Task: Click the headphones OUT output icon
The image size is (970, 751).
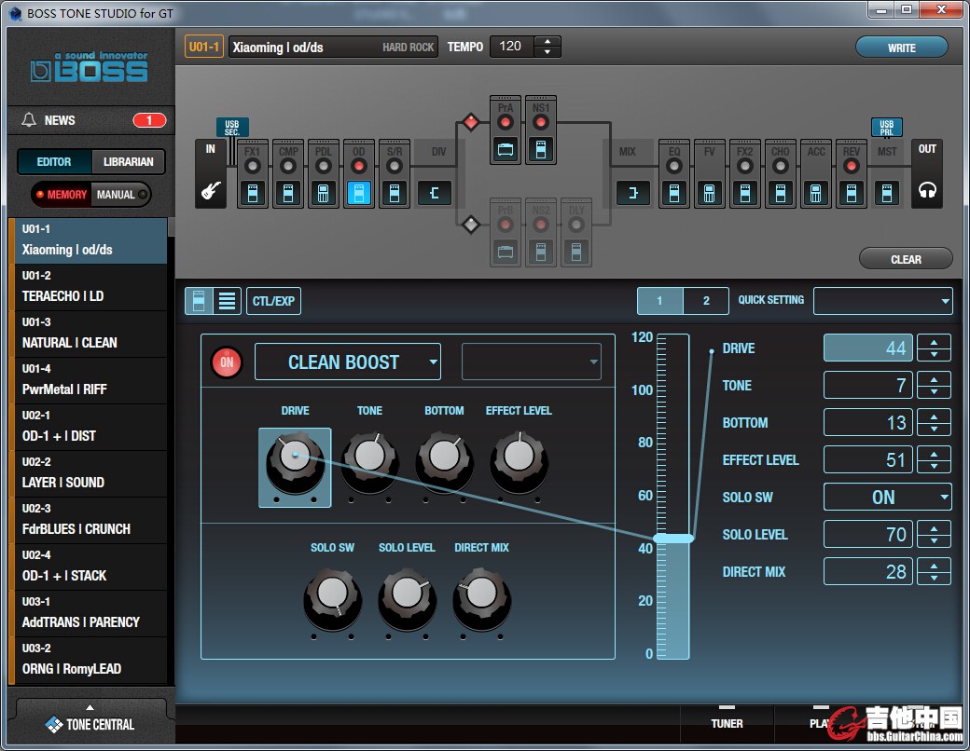Action: [x=927, y=190]
